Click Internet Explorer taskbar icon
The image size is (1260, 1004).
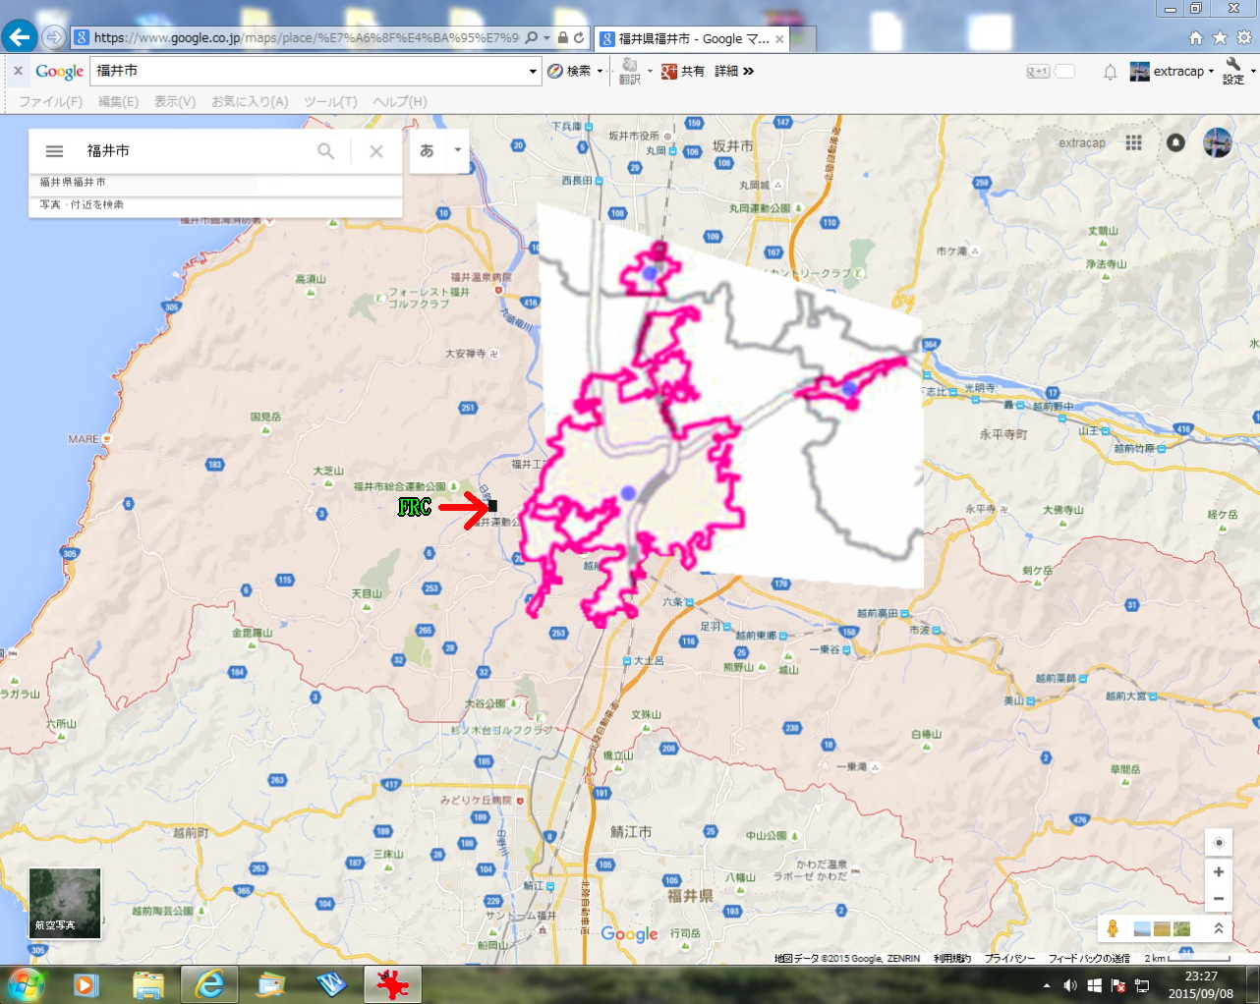(x=209, y=984)
